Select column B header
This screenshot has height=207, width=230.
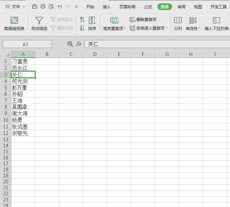click(x=47, y=54)
